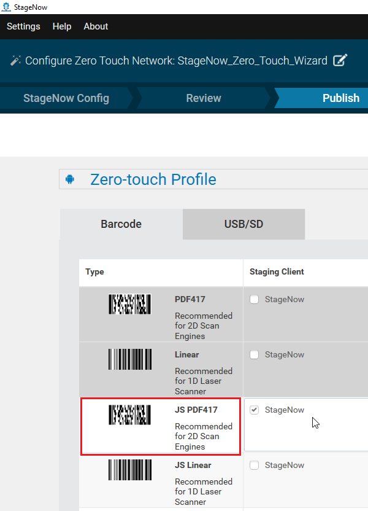Click the Linear barcode thumbnail
The width and height of the screenshot is (368, 511).
pyautogui.click(x=130, y=359)
